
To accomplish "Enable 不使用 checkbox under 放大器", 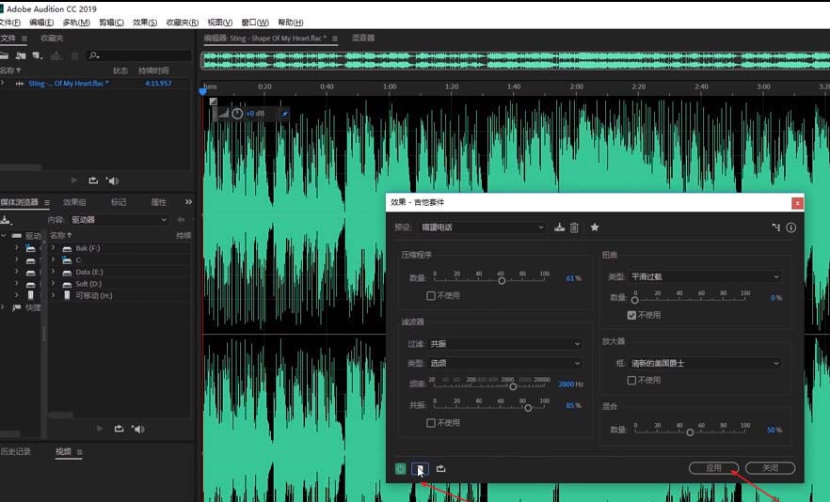I will [x=632, y=380].
